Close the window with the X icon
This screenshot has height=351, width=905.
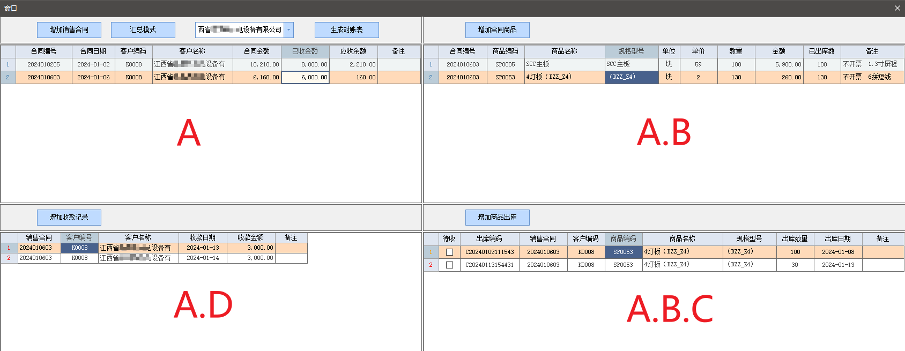pos(897,8)
